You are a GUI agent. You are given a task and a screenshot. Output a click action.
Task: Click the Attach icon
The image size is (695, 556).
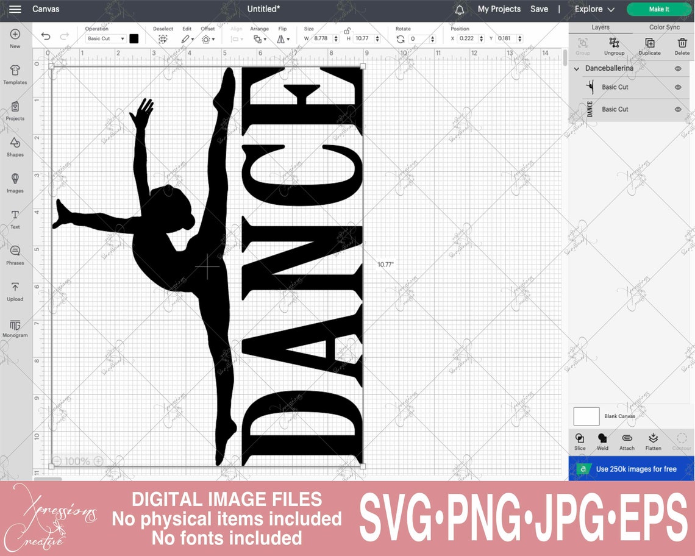coord(627,440)
